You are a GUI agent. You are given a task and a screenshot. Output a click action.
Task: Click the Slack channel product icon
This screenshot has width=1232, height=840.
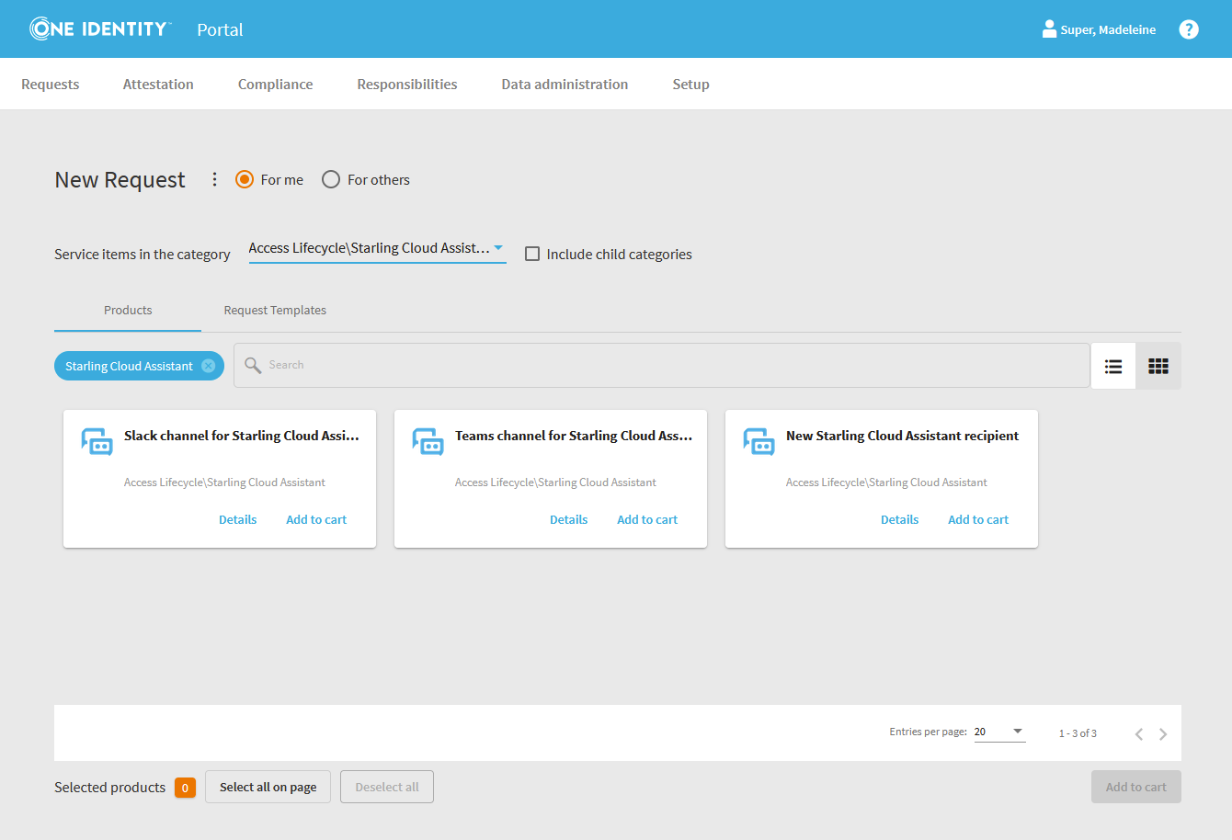(97, 442)
